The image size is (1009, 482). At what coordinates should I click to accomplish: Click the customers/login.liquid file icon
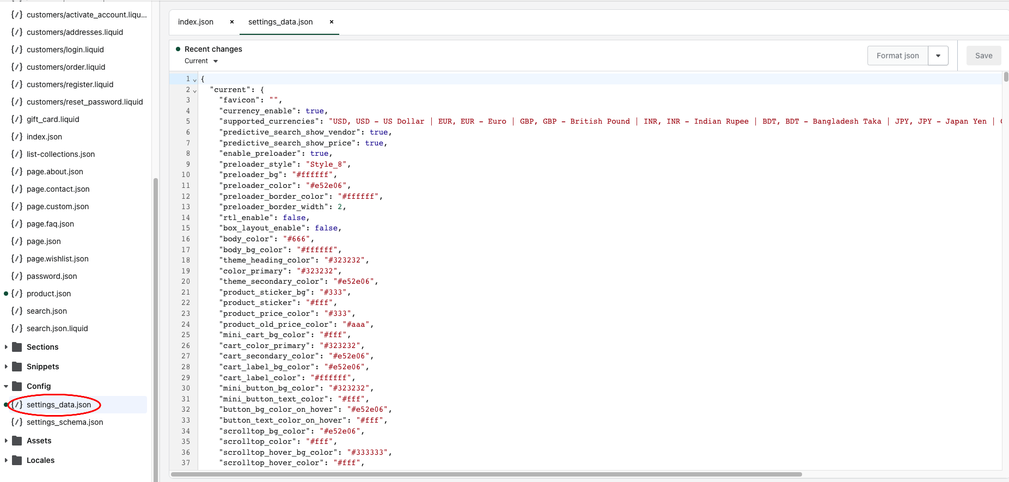(17, 50)
